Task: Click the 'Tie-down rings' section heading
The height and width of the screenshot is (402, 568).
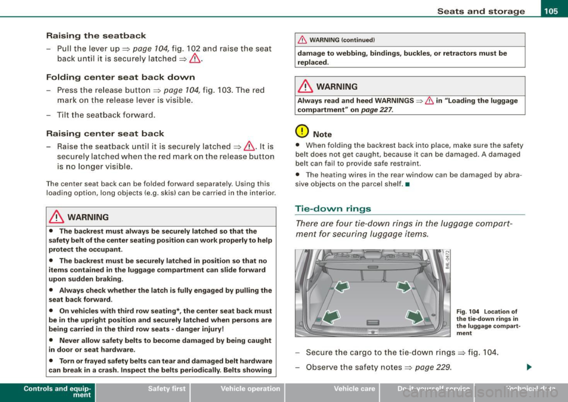Action: 333,209
